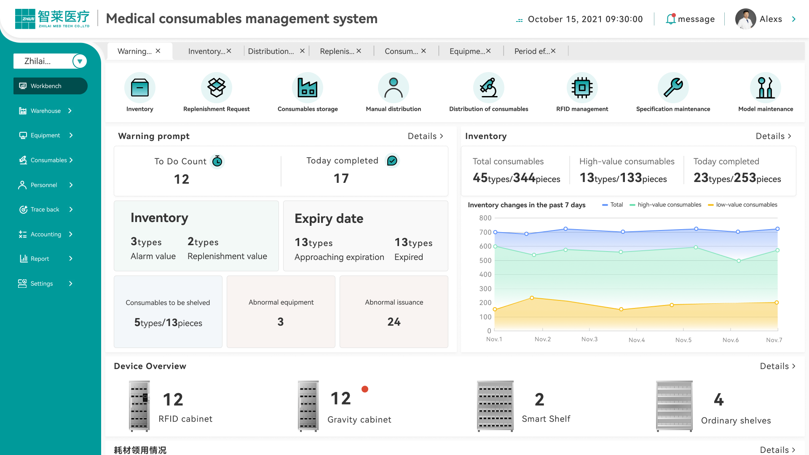
Task: Open the message notification bell
Action: coord(671,19)
